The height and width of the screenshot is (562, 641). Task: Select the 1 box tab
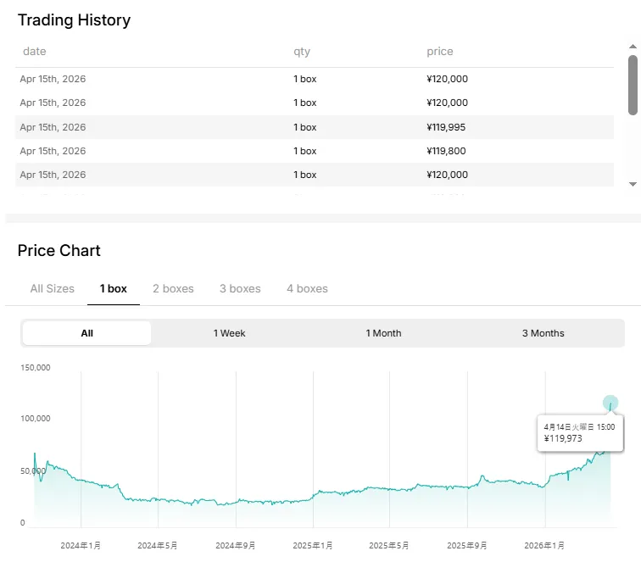(x=114, y=289)
